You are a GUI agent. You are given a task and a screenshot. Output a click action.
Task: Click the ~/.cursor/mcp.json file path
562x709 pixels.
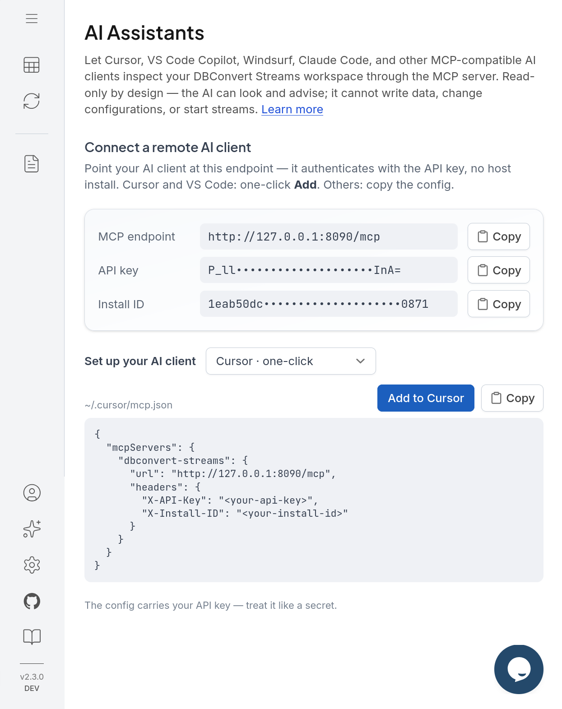click(x=129, y=405)
